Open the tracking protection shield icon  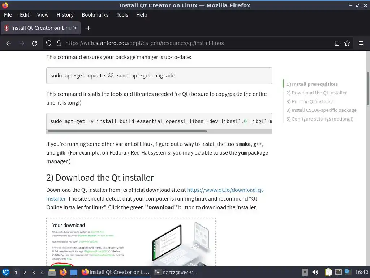click(49, 43)
